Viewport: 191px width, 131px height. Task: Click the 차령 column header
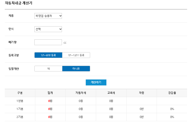pyautogui.click(x=142, y=93)
